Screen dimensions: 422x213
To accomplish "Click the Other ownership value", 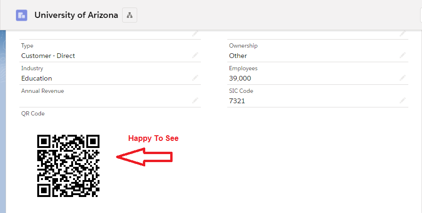I will tap(238, 56).
